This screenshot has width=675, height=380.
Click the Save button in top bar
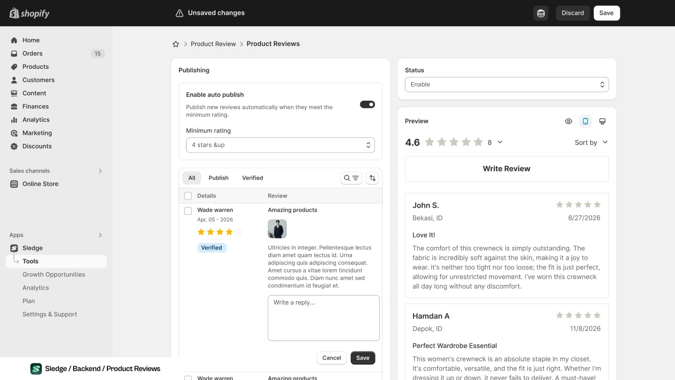607,13
